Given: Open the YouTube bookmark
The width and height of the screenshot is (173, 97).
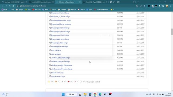Looking at the screenshot, I should pos(36,10).
